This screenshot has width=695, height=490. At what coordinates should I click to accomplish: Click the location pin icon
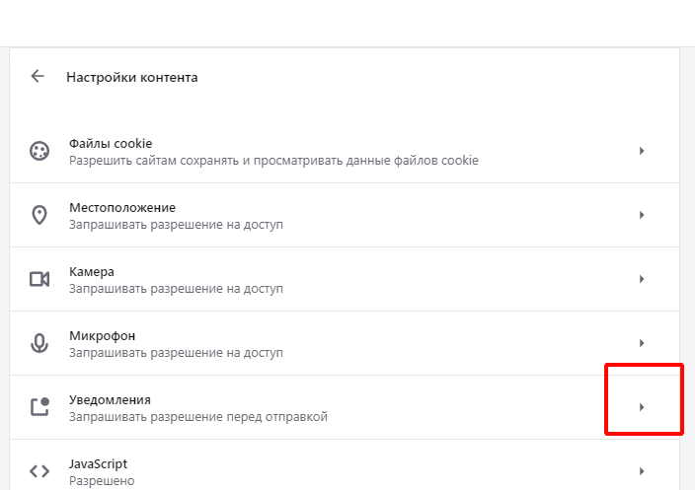[39, 215]
